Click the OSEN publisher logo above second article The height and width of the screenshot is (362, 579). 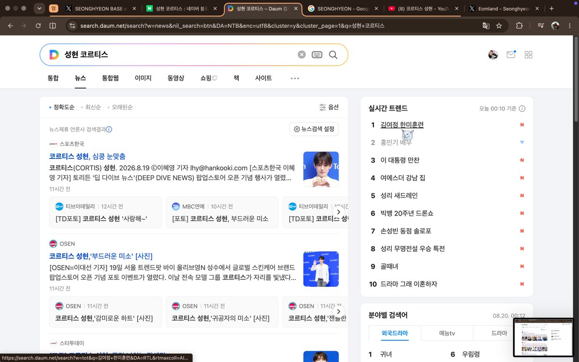coord(53,244)
